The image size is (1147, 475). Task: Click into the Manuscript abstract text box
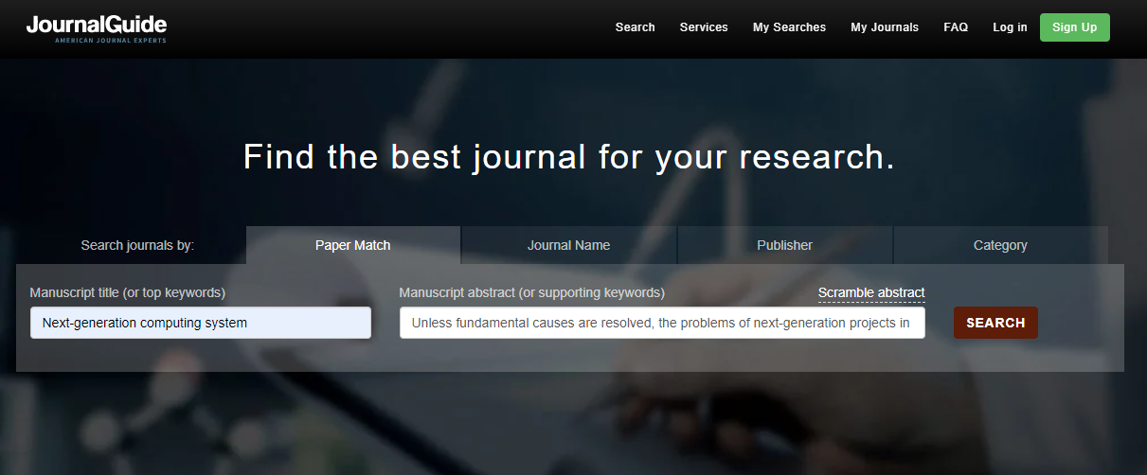tap(661, 323)
